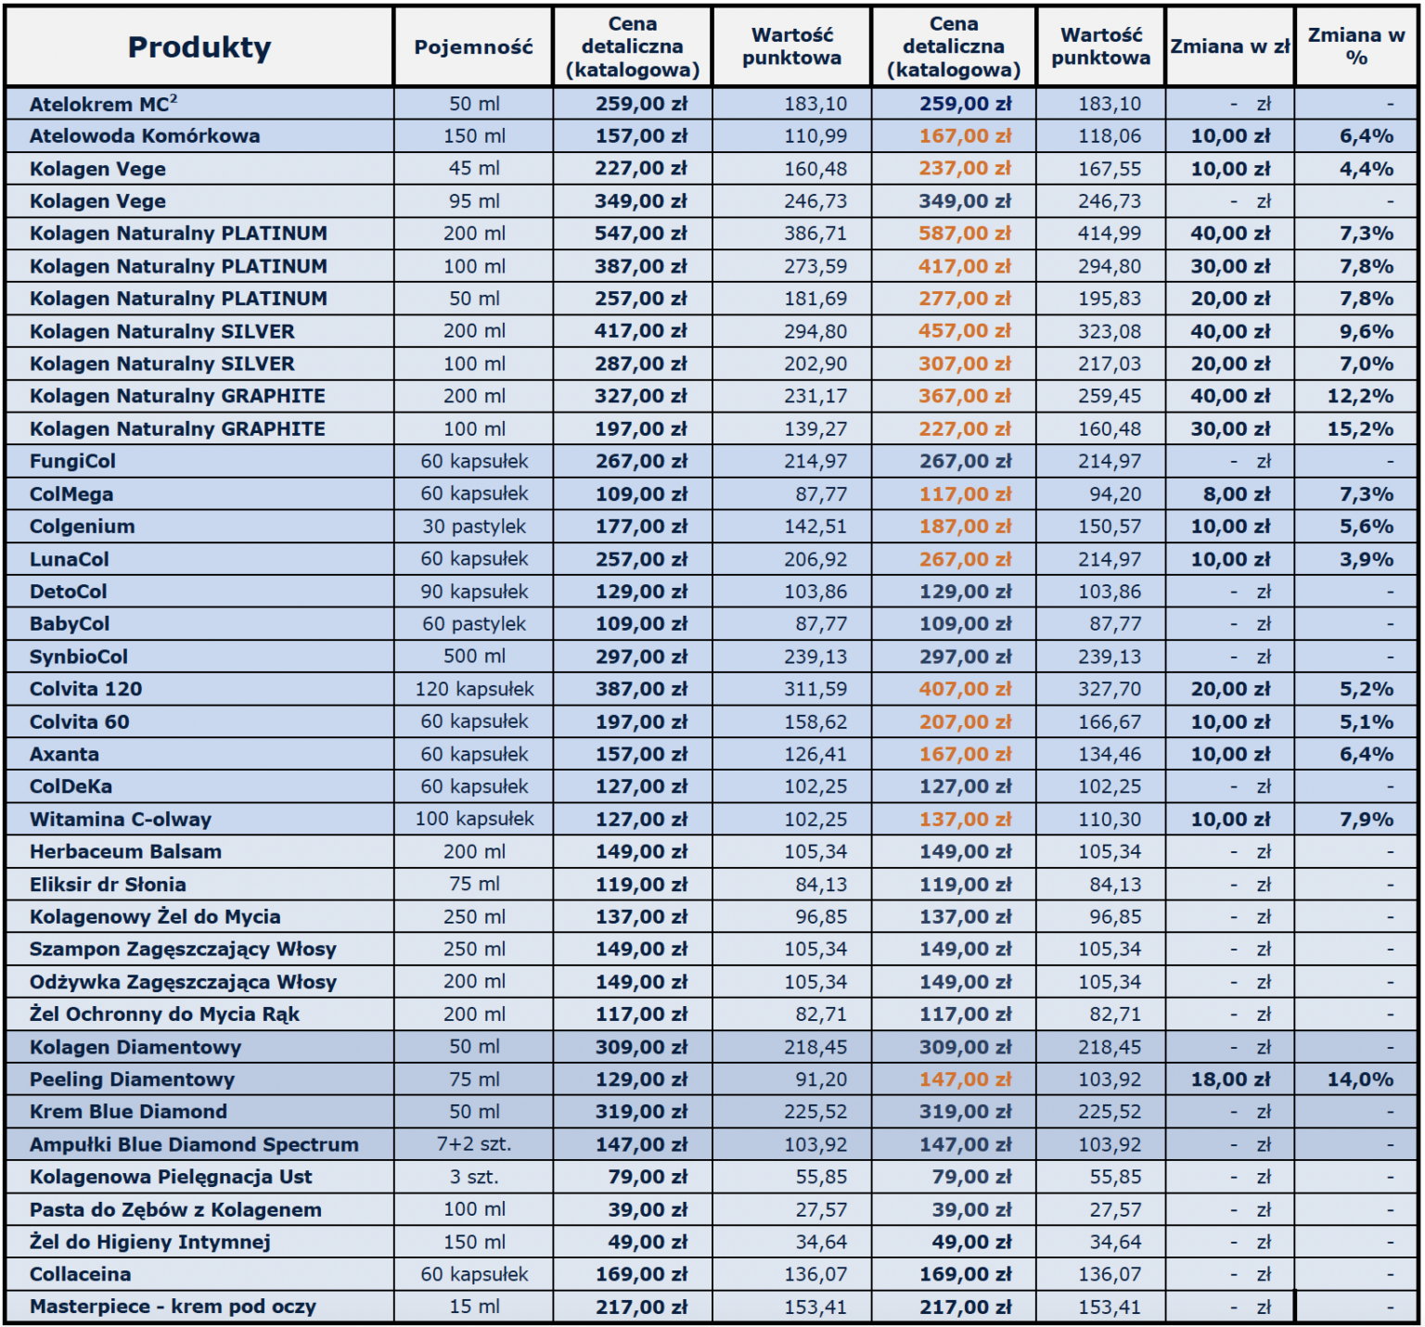Viewport: 1425px width, 1327px height.
Task: Click Ampułki Blue Diamond Spectrum name
Action: pos(194,1144)
